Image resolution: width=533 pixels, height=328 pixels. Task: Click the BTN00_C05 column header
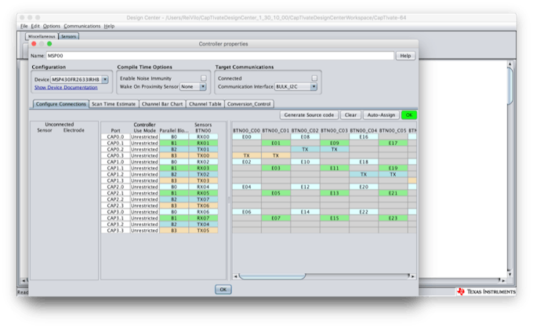click(393, 131)
